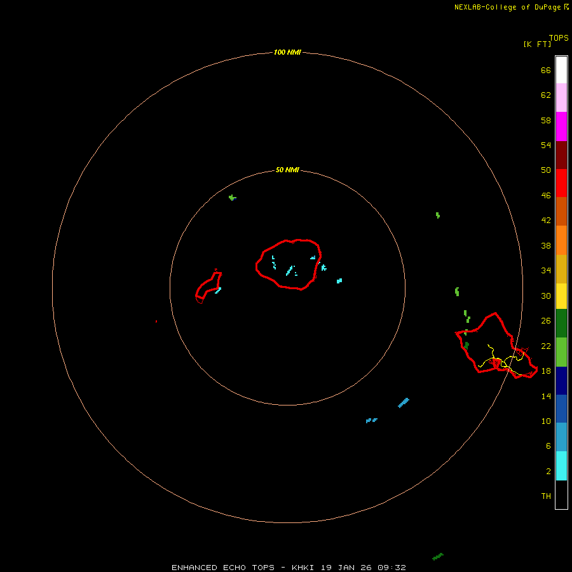Image resolution: width=572 pixels, height=572 pixels.
Task: Click the '50' legend value label
Action: click(x=546, y=170)
